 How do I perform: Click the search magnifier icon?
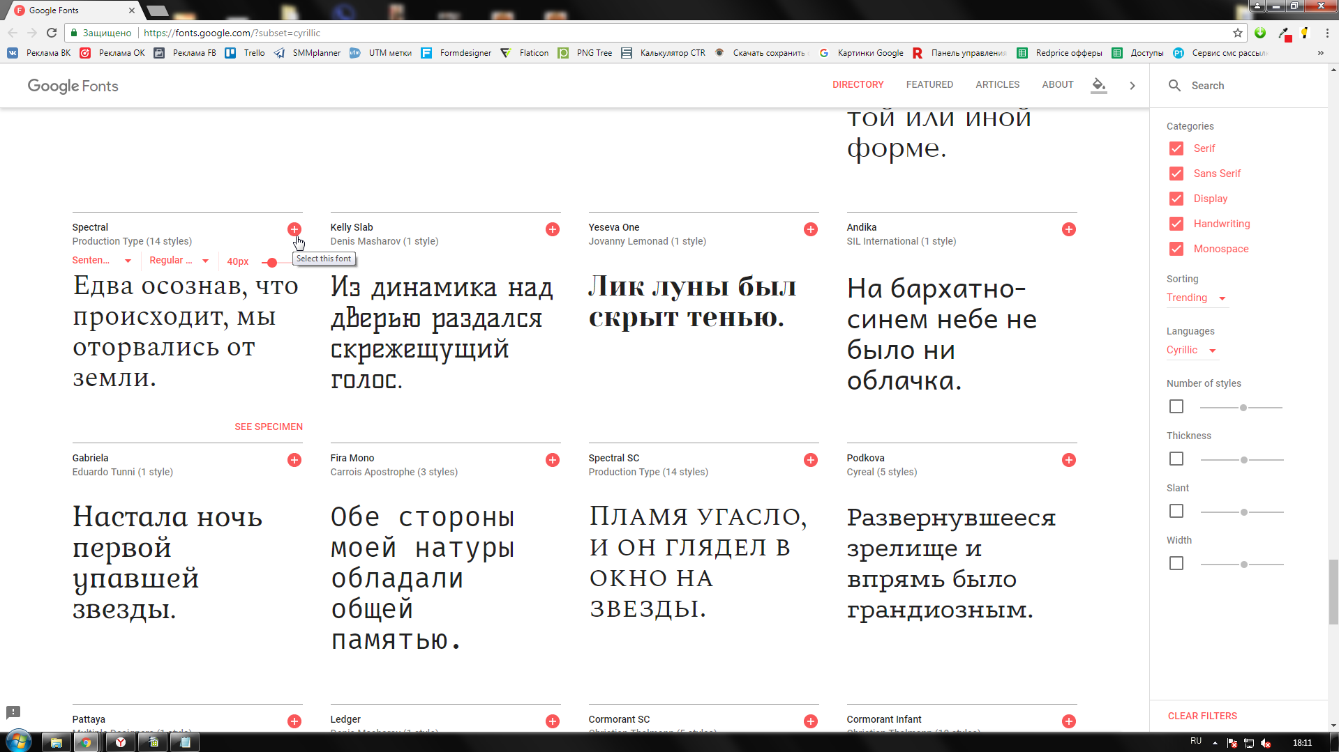point(1175,86)
